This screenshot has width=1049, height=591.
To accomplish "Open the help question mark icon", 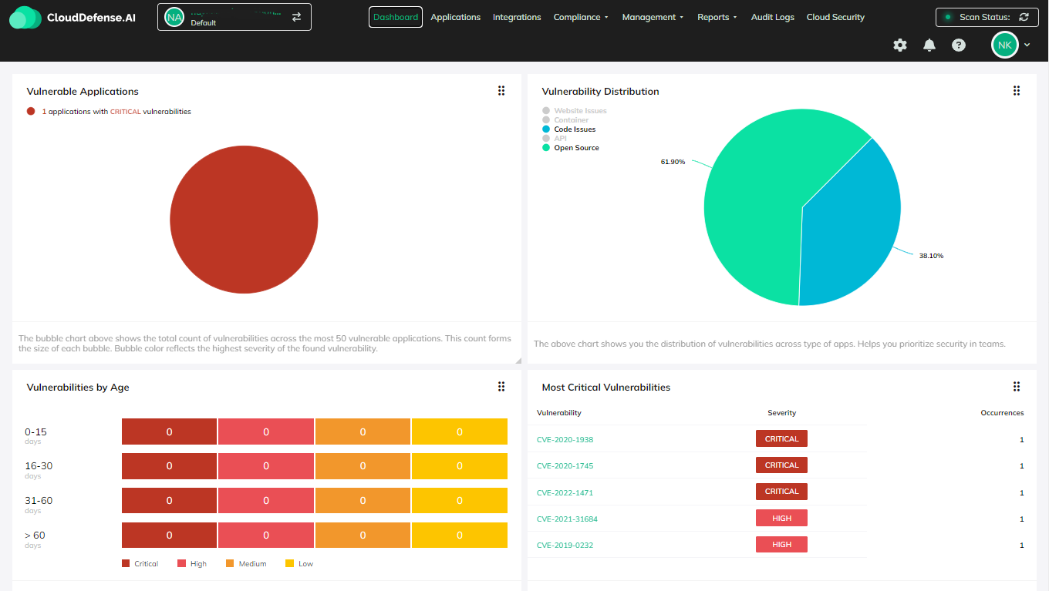I will tap(959, 45).
